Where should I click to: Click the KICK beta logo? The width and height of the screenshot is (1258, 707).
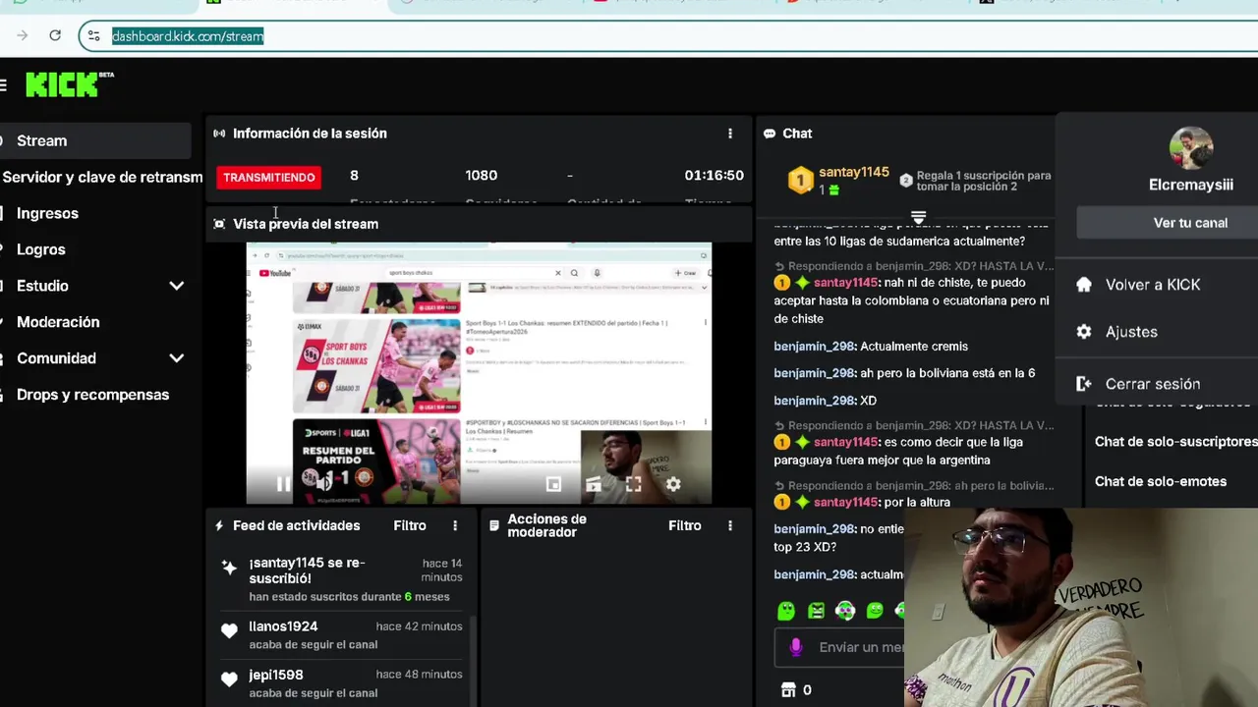tap(69, 84)
